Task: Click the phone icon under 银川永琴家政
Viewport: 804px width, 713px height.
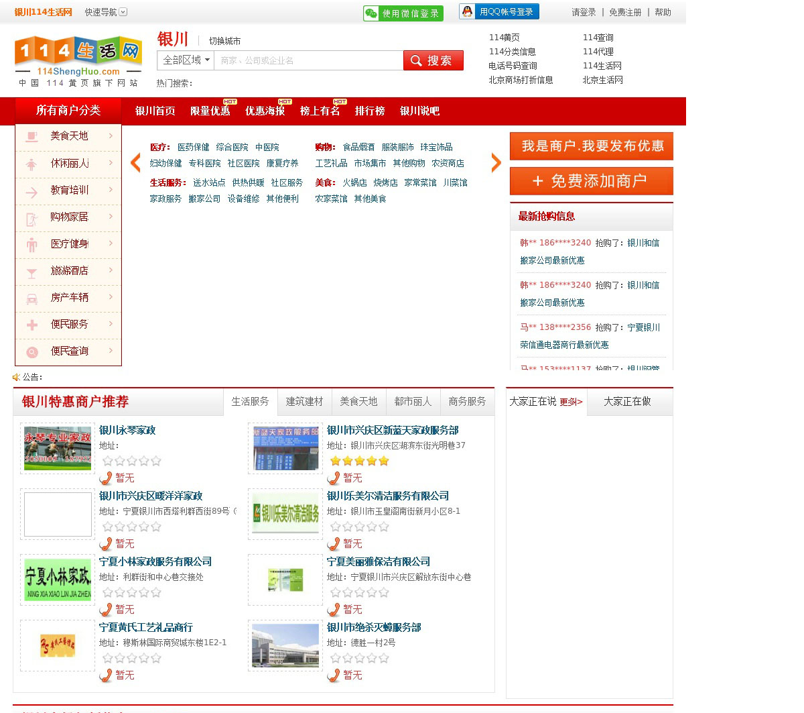Action: [106, 478]
